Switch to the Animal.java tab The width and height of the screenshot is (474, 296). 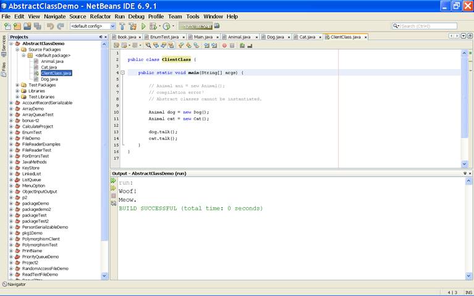[x=237, y=37]
